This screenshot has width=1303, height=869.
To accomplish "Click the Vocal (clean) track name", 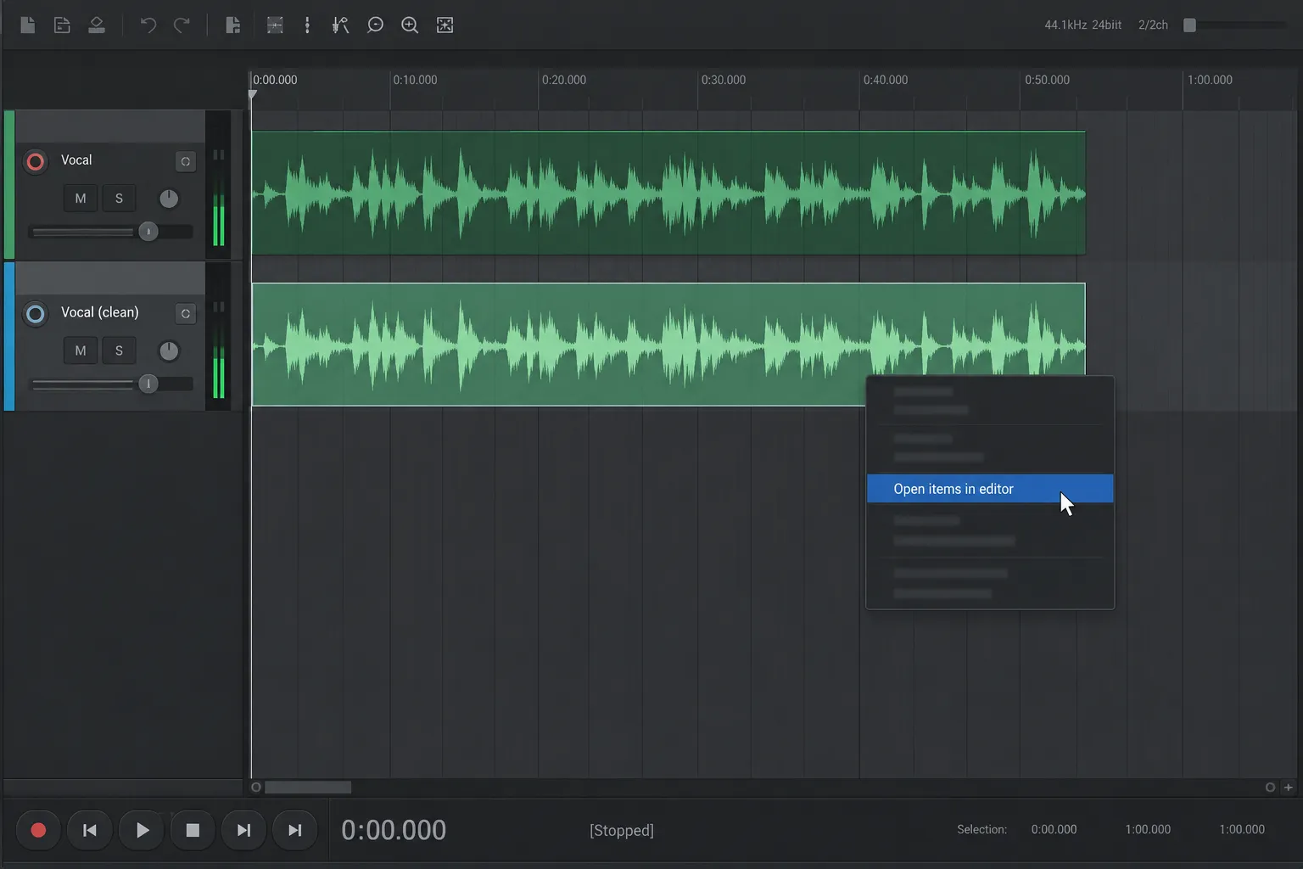I will (x=100, y=312).
